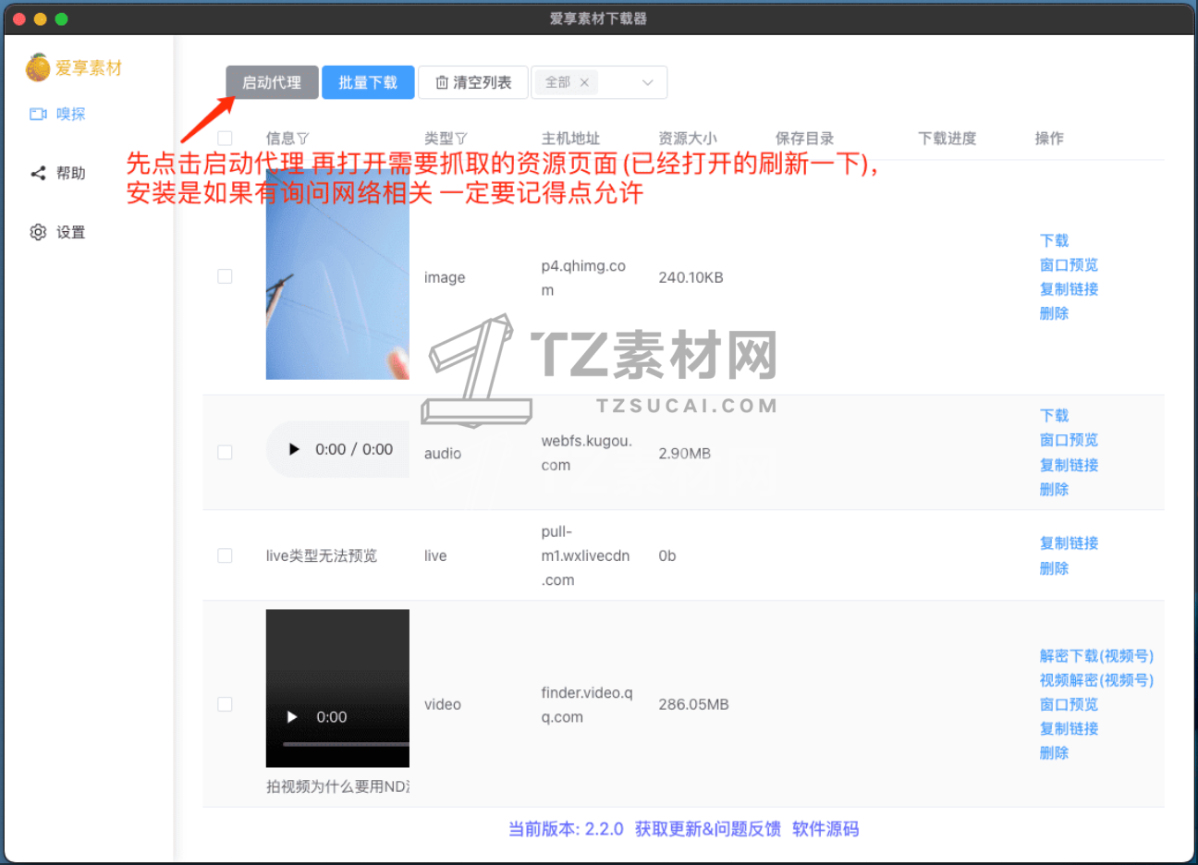Click 下载 for the image row
Screen dimensions: 1198x865
(1054, 240)
